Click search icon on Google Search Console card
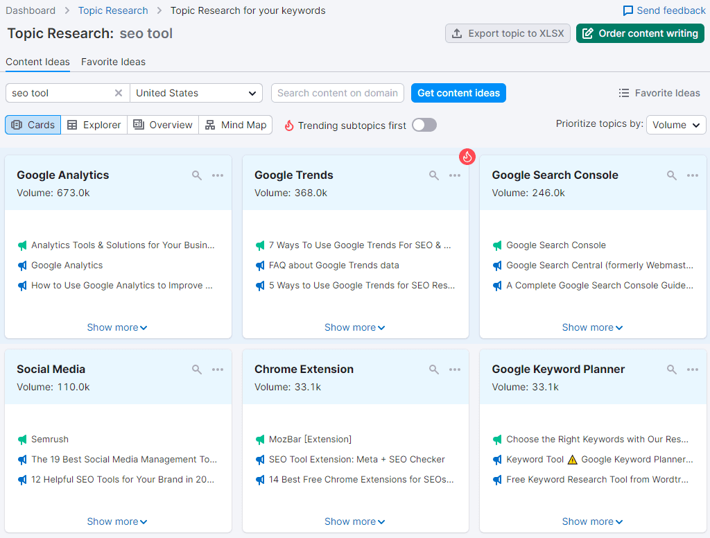710x538 pixels. point(671,175)
